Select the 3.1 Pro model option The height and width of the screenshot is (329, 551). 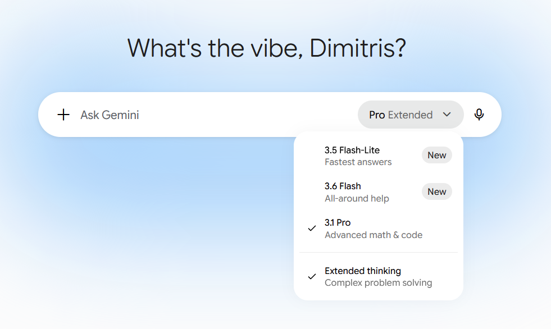379,229
